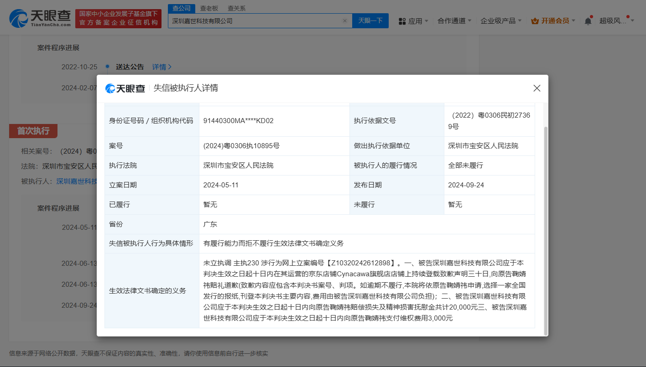Click the code 91440300MA****KD02
The height and width of the screenshot is (367, 646).
238,121
